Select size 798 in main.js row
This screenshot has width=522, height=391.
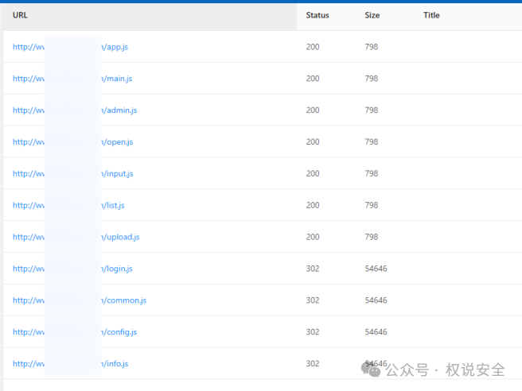coord(371,79)
